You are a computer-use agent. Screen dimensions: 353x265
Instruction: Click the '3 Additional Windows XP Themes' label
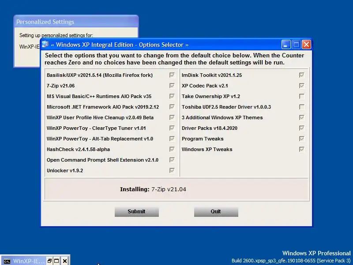(x=222, y=117)
